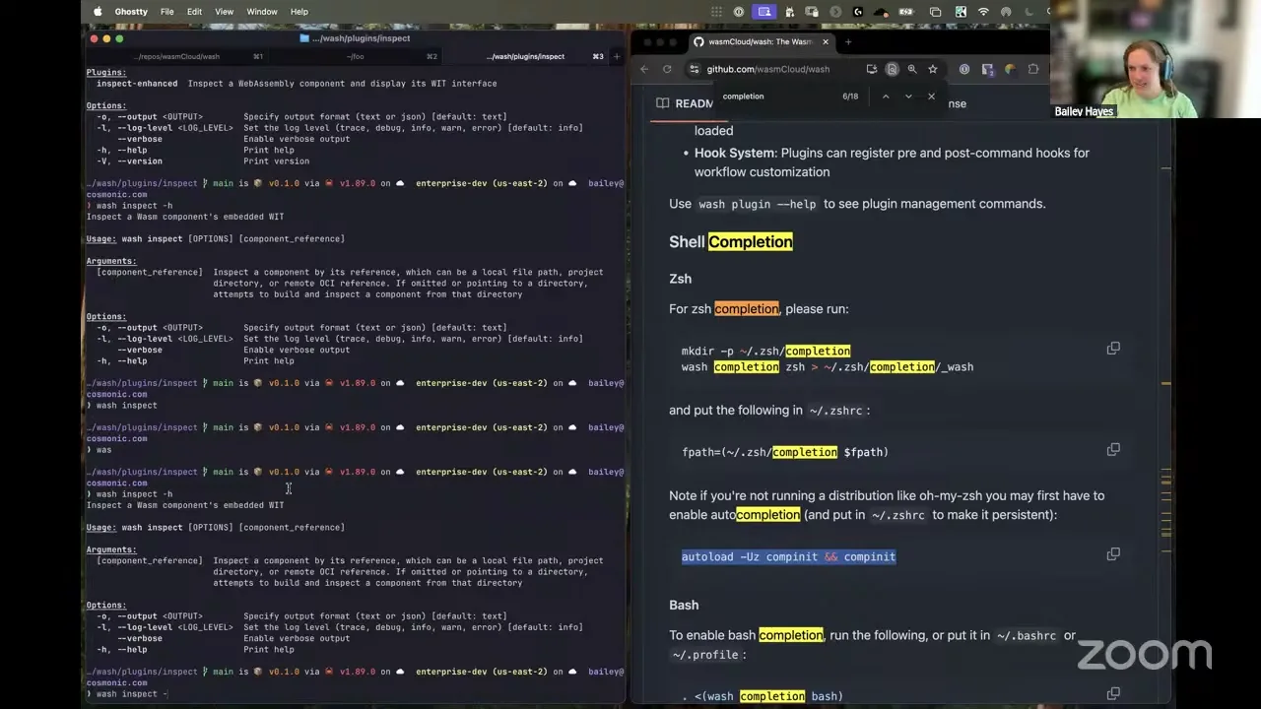The height and width of the screenshot is (709, 1261).
Task: Close the wasmCloud/wash browser tab
Action: coord(826,41)
